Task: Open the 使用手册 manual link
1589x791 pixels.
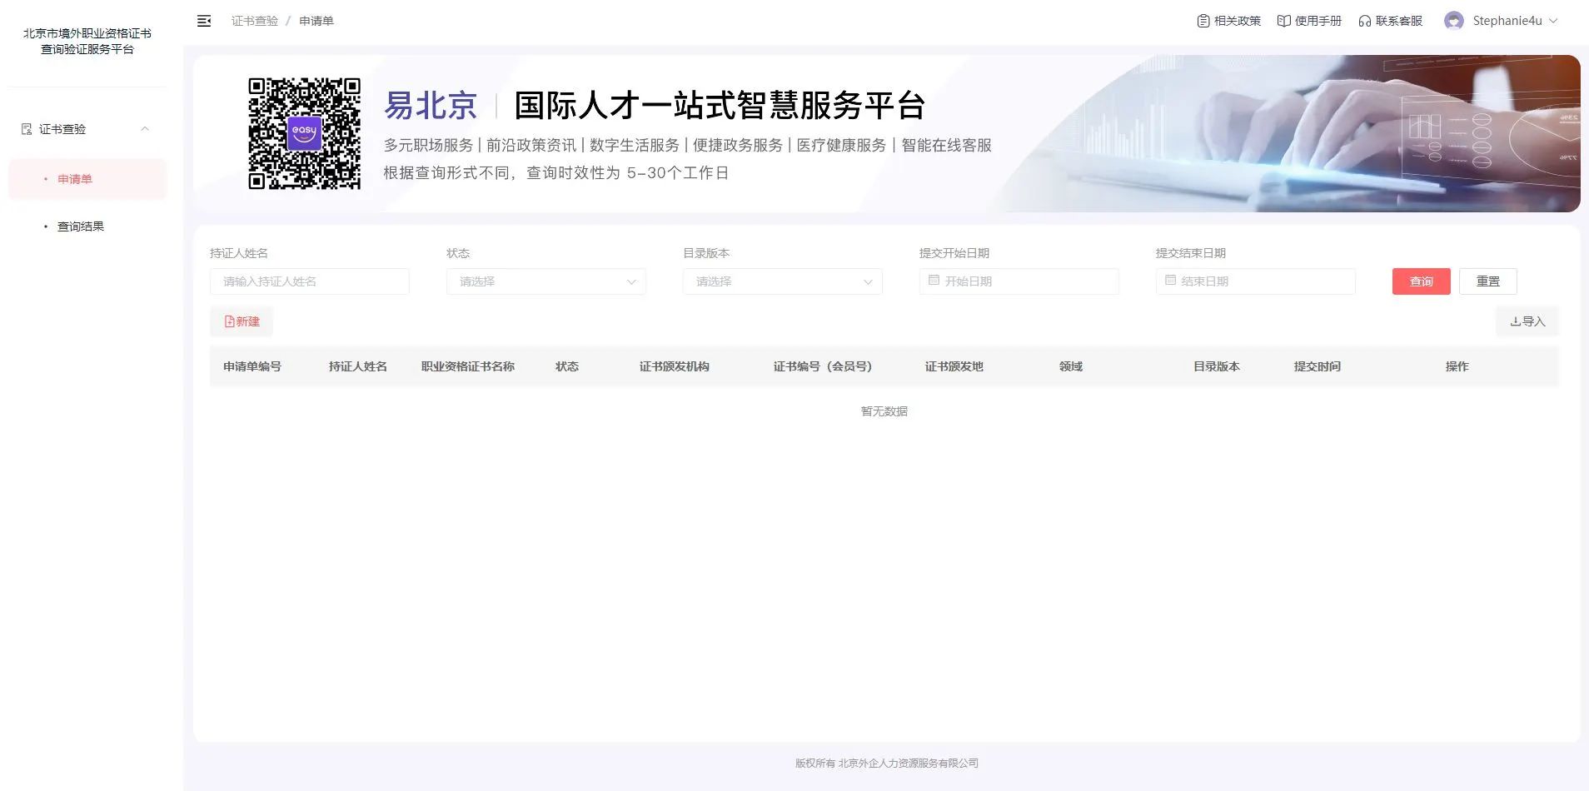Action: pos(1309,21)
